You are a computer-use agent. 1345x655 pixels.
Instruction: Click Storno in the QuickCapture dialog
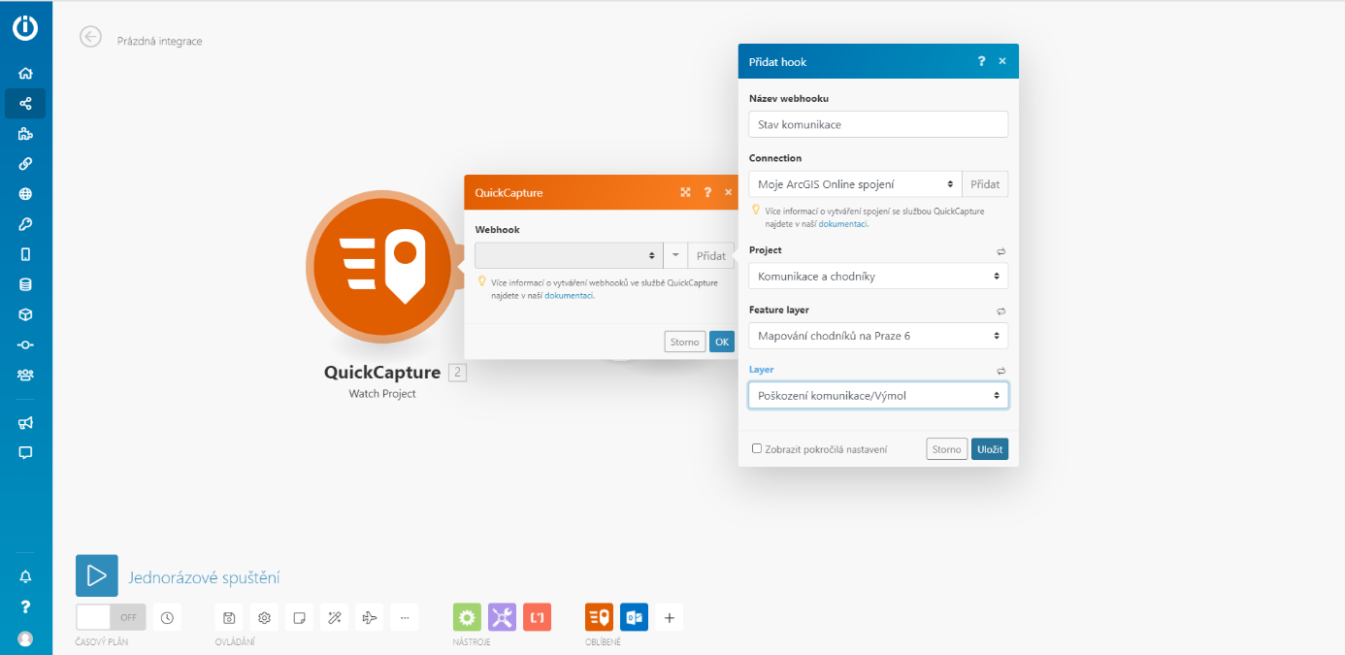click(x=685, y=342)
